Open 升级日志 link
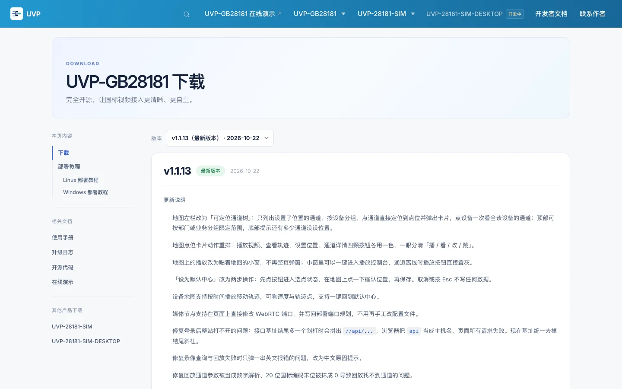This screenshot has height=389, width=622. (63, 252)
